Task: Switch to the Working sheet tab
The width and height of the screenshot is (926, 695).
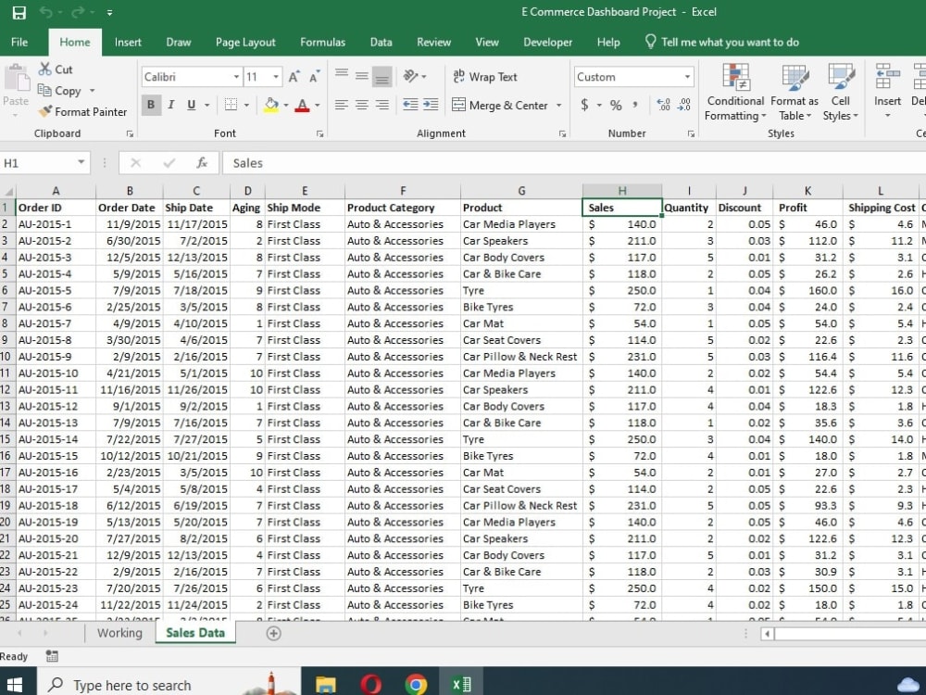Action: 119,634
